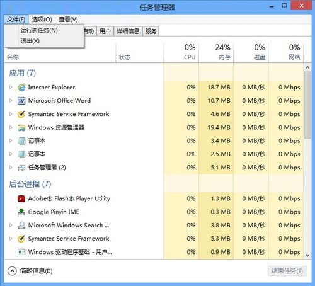
Task: Expand the 任务管理器 (2) row
Action: click(x=11, y=168)
